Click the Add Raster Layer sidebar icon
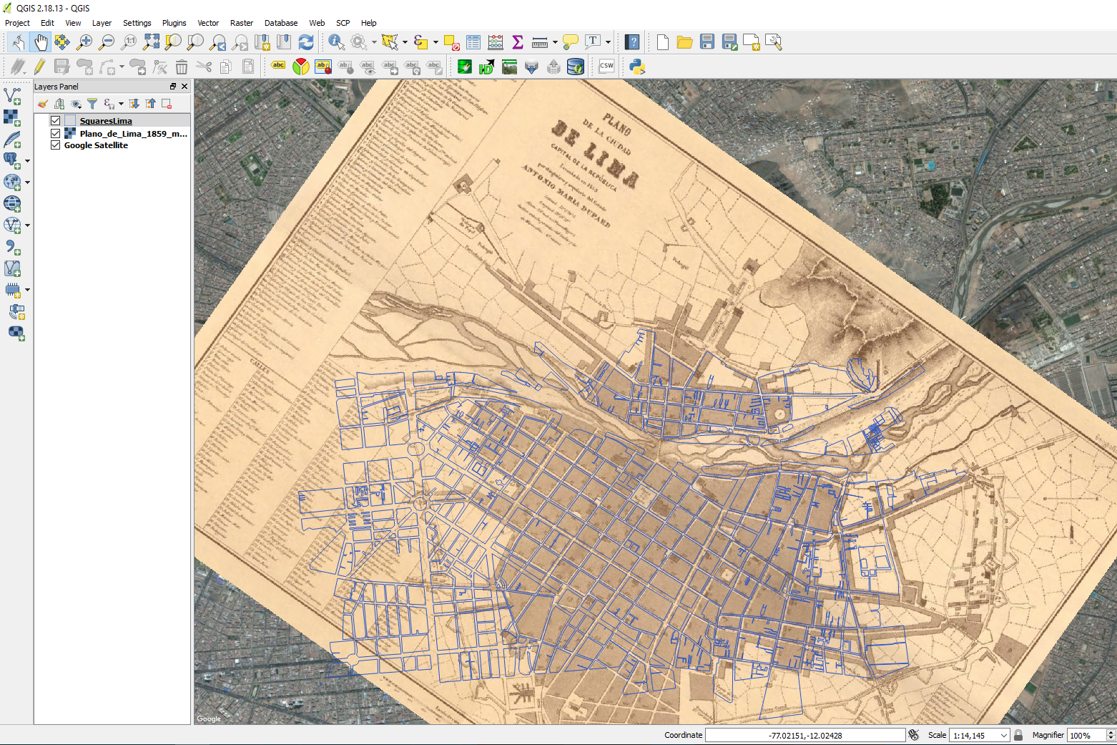 12,117
